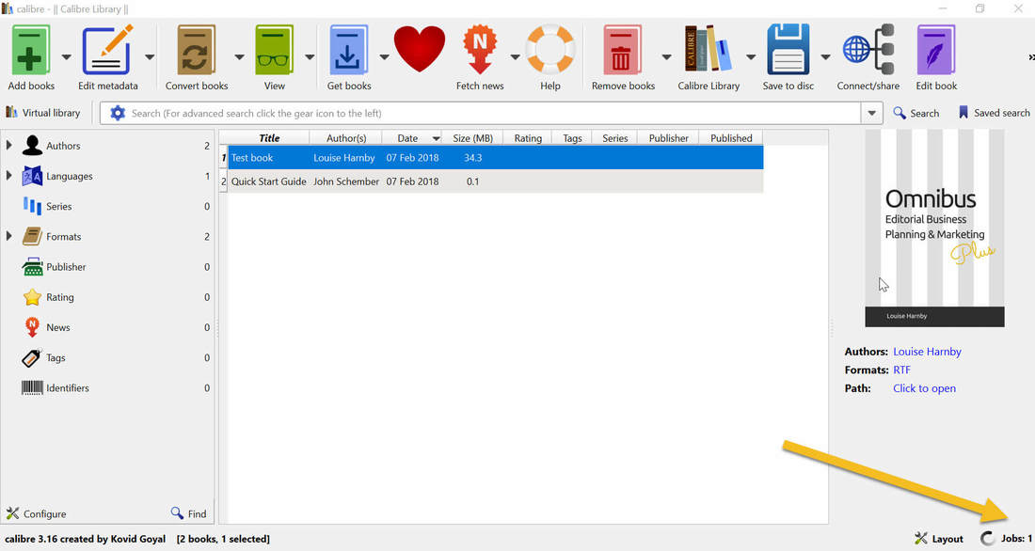1035x551 pixels.
Task: Open the Edit metadata tool
Action: 106,52
